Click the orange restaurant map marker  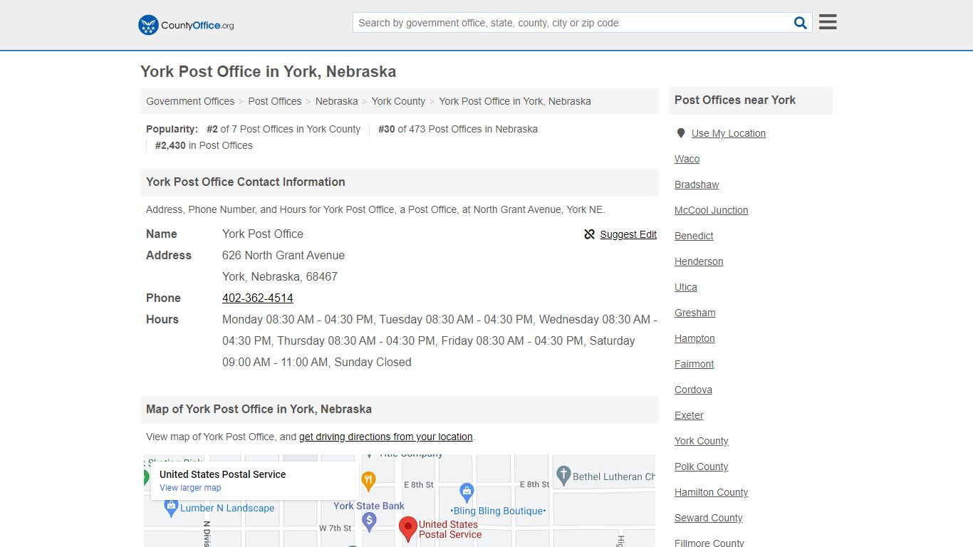(368, 481)
